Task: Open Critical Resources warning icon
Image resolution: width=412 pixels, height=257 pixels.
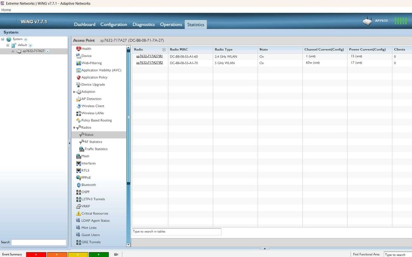Action: click(78, 214)
